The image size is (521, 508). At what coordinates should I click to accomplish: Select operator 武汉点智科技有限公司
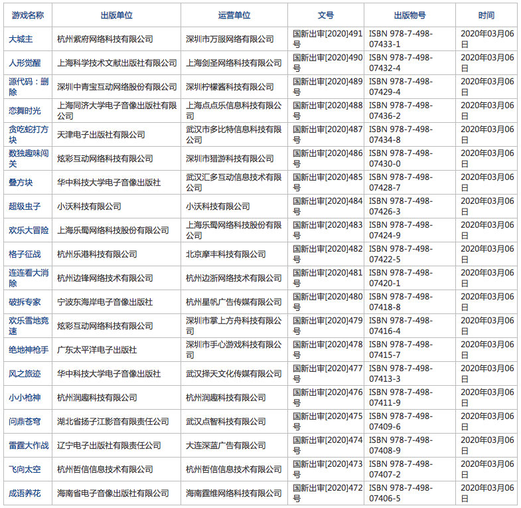click(226, 422)
